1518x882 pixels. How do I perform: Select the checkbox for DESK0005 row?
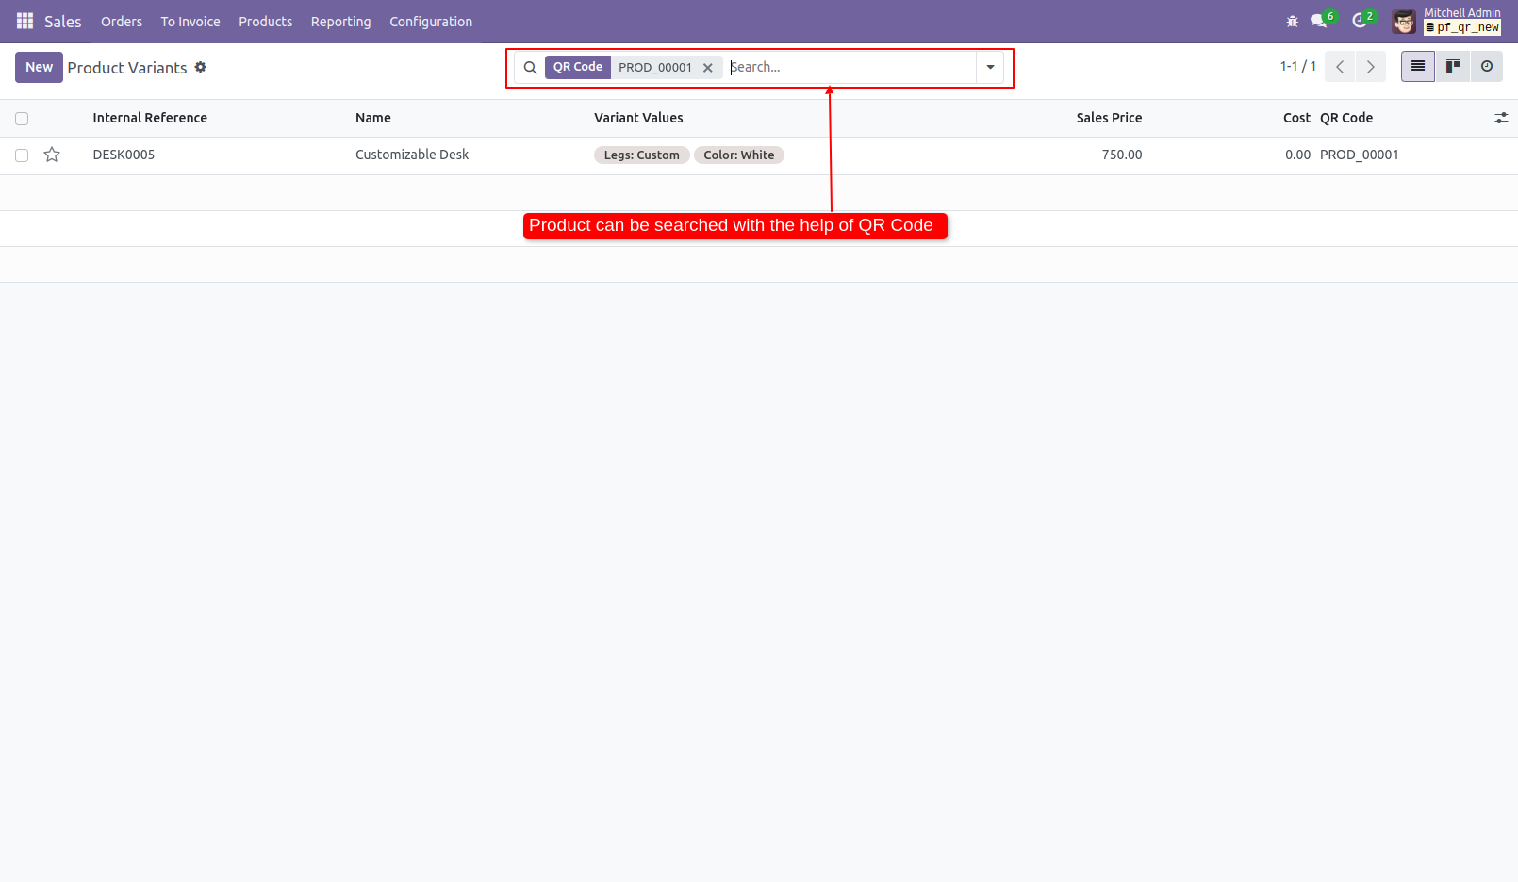click(x=21, y=155)
